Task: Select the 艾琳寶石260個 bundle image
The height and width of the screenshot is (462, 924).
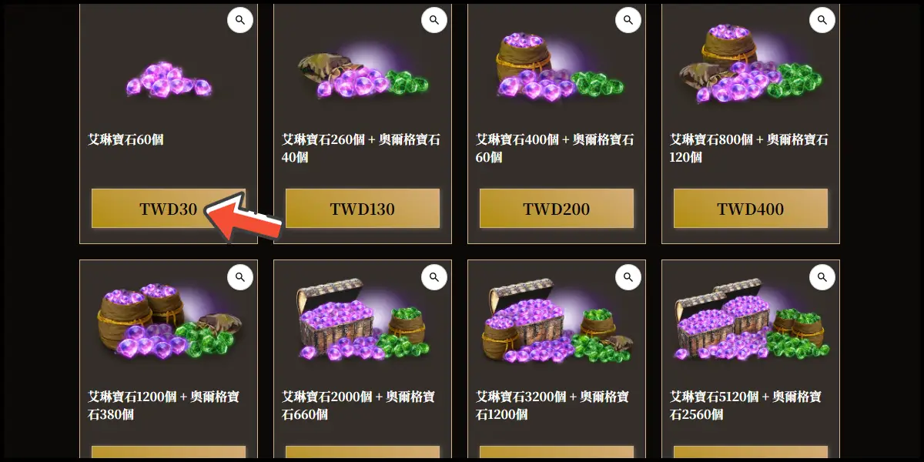Action: [x=363, y=75]
